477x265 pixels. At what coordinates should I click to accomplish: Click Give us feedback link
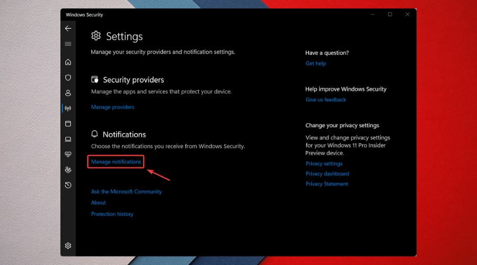(325, 100)
